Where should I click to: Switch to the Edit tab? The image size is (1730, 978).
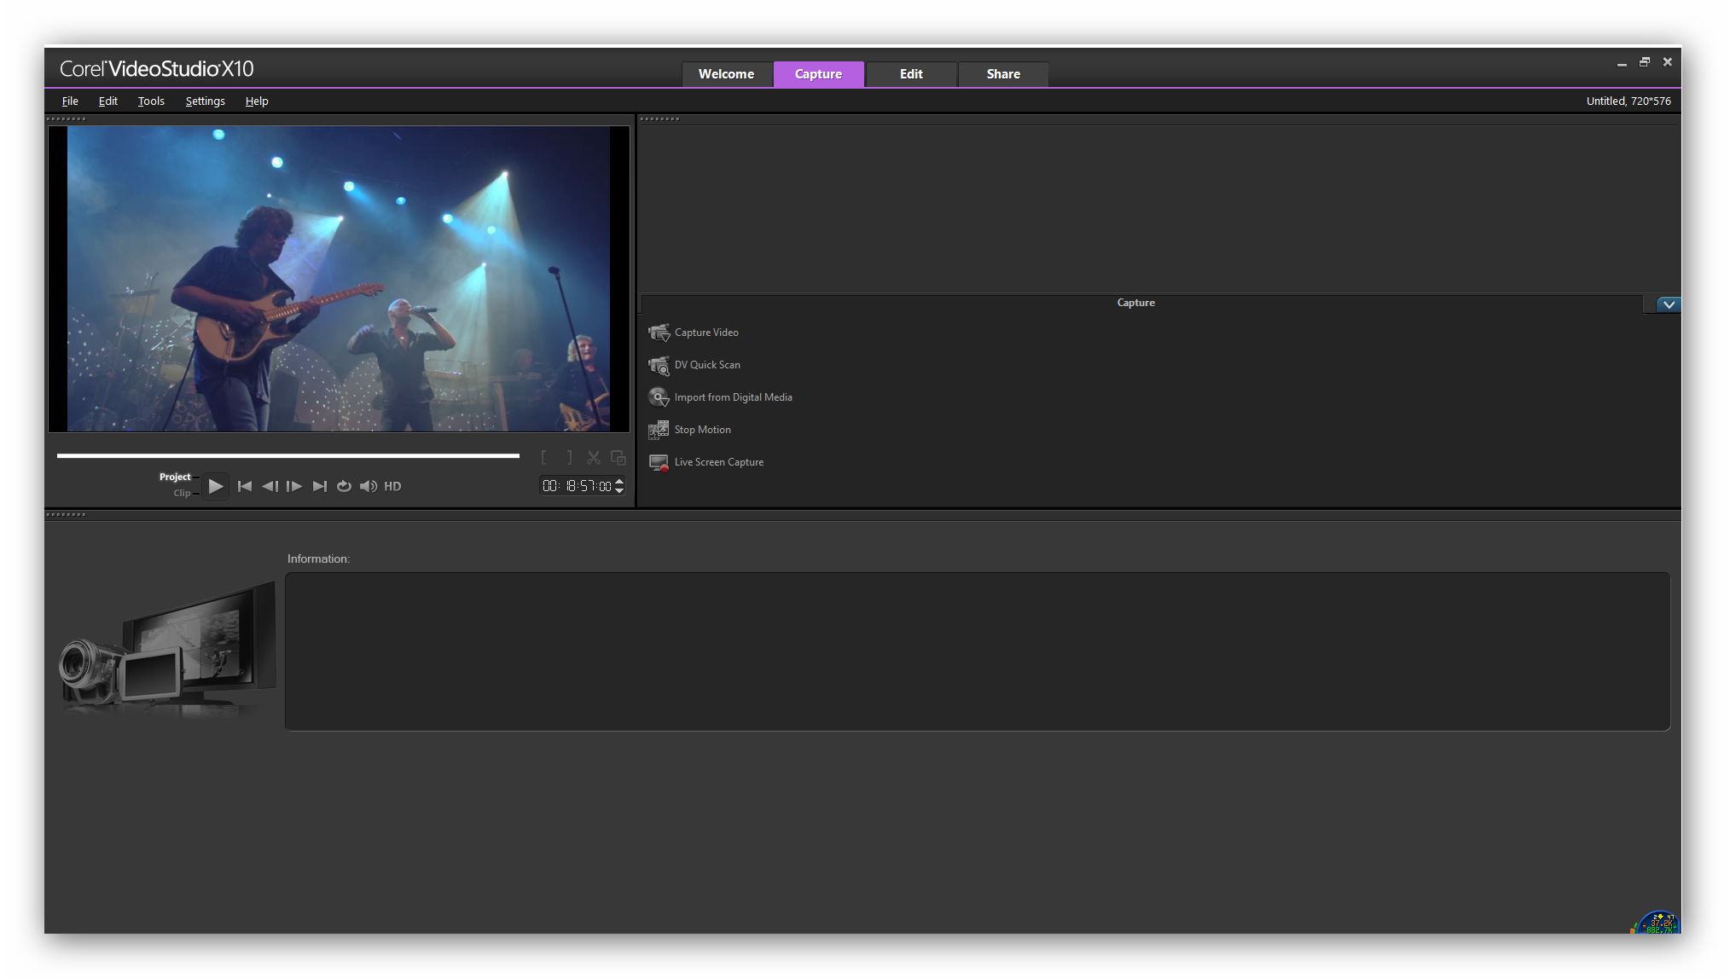pyautogui.click(x=910, y=74)
